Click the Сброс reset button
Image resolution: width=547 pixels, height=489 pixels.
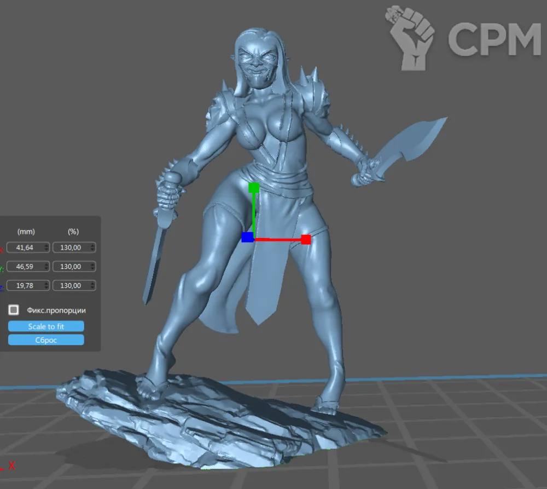(x=46, y=340)
